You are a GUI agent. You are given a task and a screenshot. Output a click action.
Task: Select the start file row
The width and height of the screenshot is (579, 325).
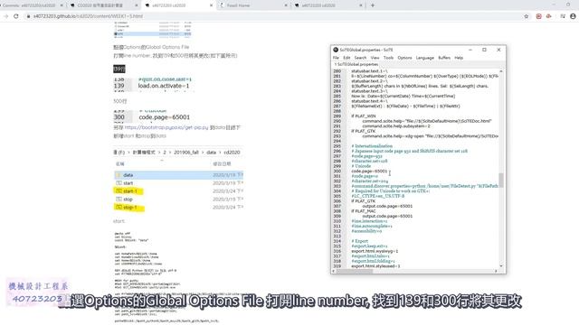tap(178, 183)
